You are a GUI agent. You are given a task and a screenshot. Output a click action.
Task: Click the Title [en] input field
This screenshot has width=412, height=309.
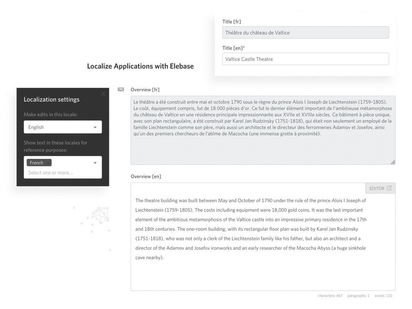point(306,59)
